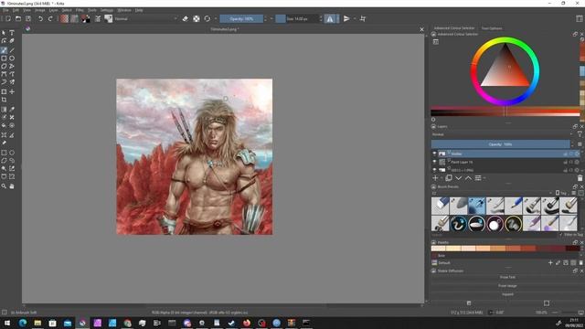Toggle horizontal mirror tool
Image resolution: width=585 pixels, height=329 pixels.
pos(330,18)
